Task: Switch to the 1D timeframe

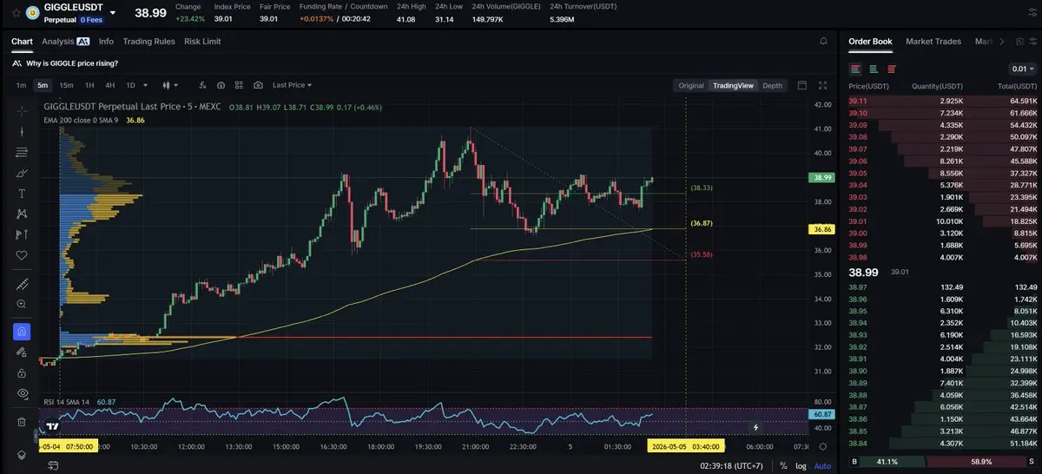Action: (x=131, y=85)
